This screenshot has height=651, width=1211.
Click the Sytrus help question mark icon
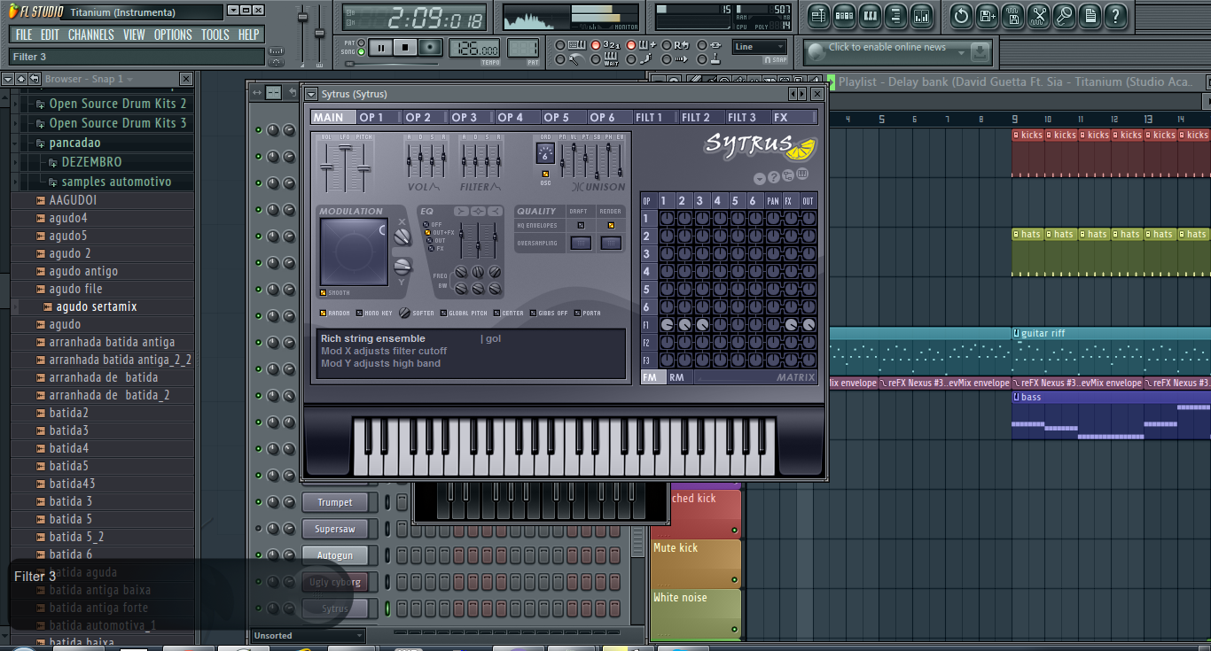[x=774, y=177]
